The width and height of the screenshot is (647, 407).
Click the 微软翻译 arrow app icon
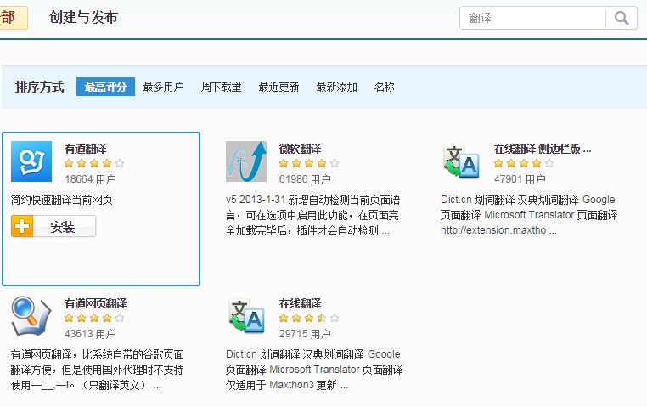click(x=246, y=161)
